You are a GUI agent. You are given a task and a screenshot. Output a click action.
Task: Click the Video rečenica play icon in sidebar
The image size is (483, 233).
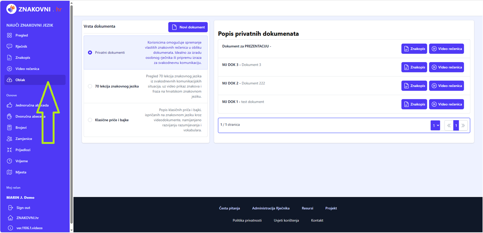pos(10,69)
